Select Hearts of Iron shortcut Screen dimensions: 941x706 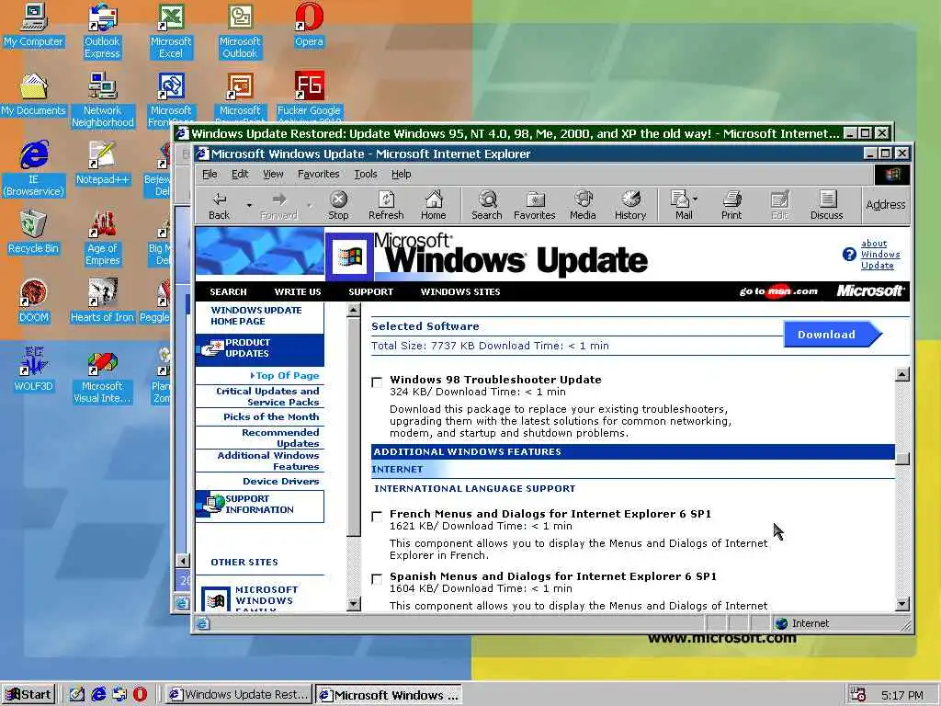click(x=102, y=302)
